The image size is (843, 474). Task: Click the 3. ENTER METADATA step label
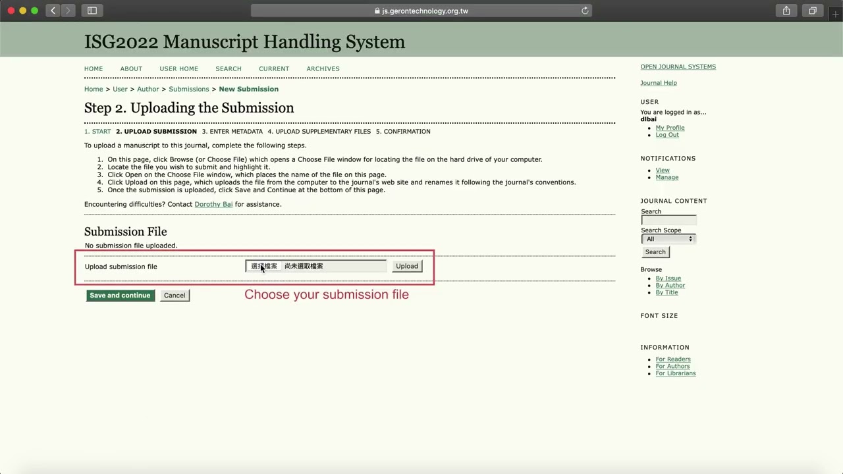tap(232, 132)
